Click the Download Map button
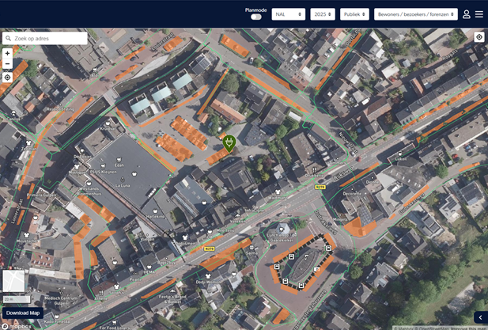Screen dimensions: 488x330 pos(22,313)
